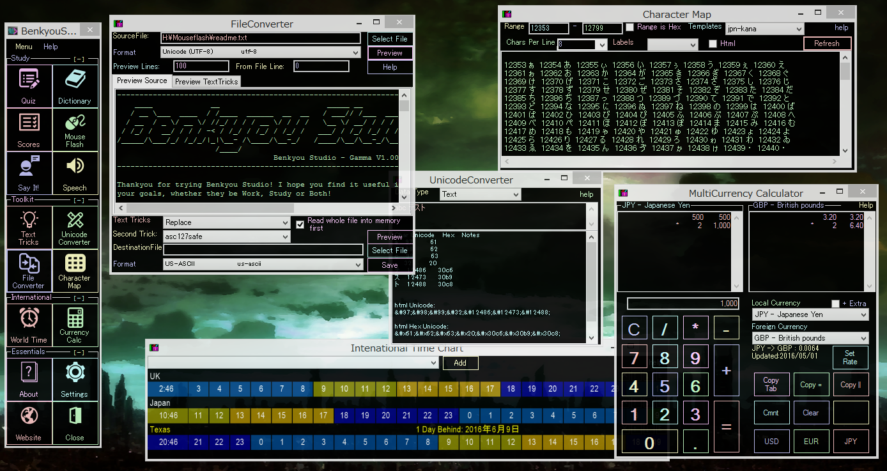Screen dimensions: 887x471
Task: Open the Dictionary tool
Action: point(75,86)
